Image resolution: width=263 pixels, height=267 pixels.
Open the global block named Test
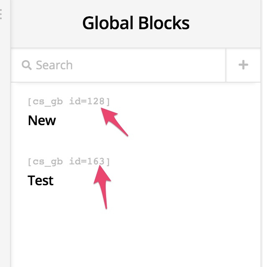[40, 180]
